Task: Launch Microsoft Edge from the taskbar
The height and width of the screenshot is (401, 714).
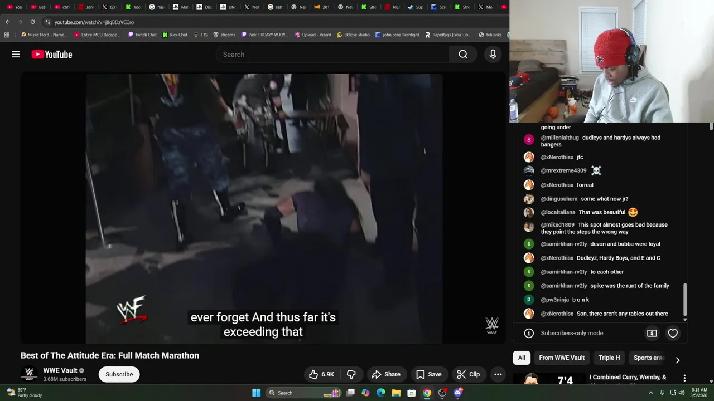Action: click(381, 393)
